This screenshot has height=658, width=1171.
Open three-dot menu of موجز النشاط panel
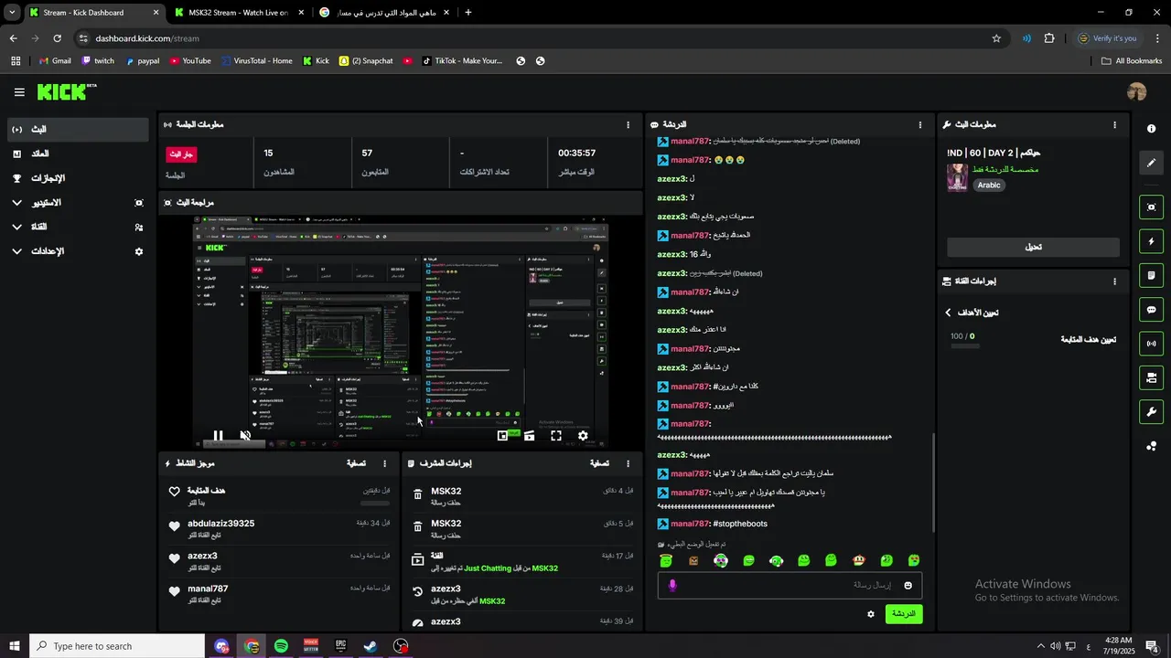384,463
